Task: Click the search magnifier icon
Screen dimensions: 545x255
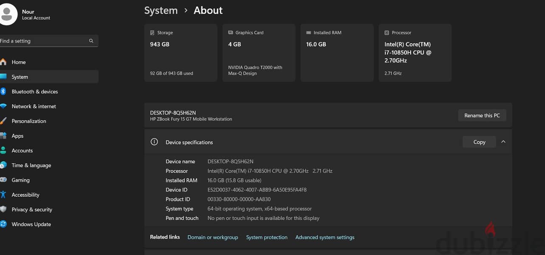Action: (x=91, y=41)
